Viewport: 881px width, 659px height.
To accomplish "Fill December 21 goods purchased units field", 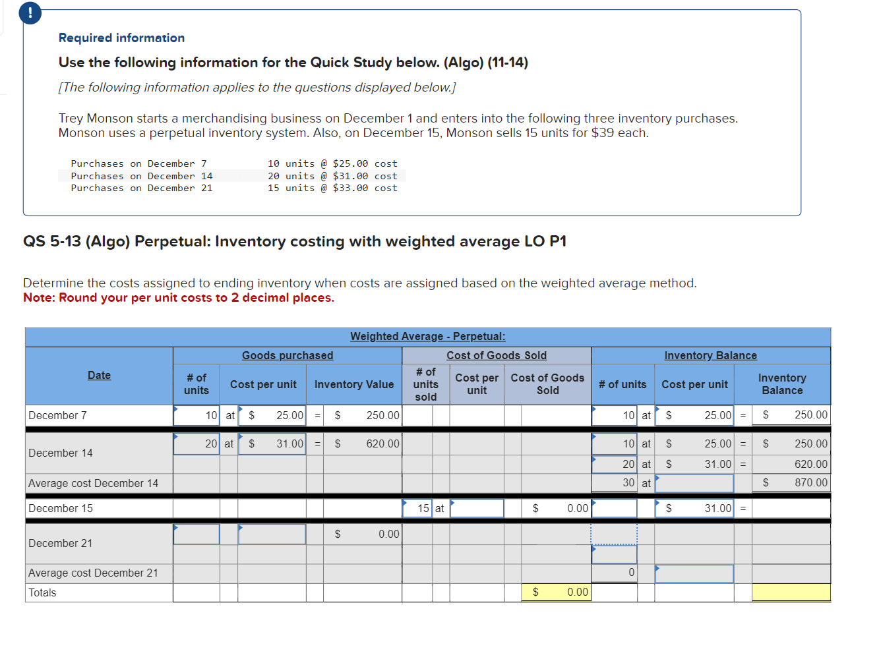I will point(197,534).
